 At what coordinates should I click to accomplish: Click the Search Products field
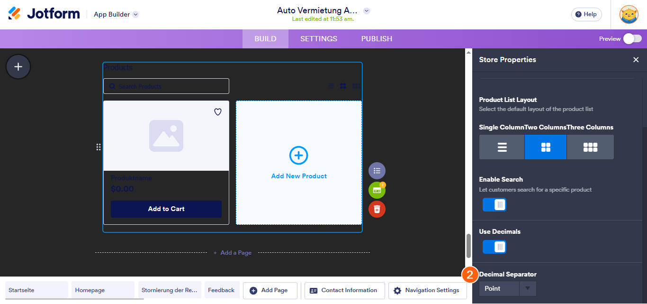(166, 86)
